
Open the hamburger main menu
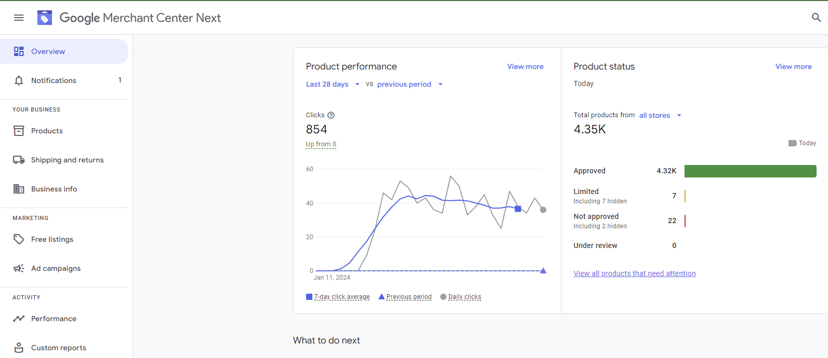pos(19,18)
